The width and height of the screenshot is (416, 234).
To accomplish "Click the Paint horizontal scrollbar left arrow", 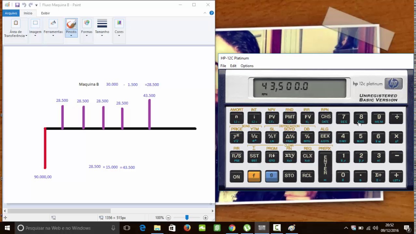I will coord(5,211).
